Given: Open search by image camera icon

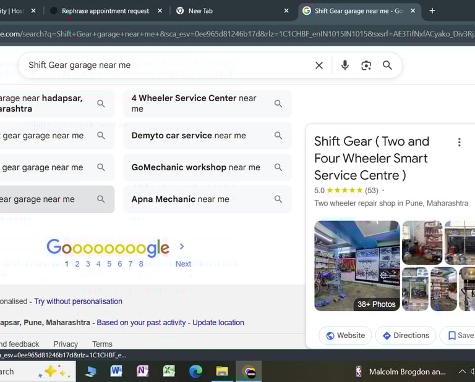Looking at the screenshot, I should (366, 65).
